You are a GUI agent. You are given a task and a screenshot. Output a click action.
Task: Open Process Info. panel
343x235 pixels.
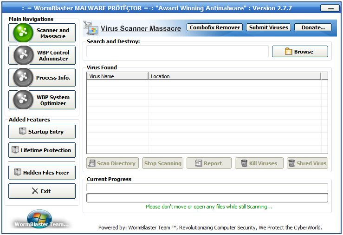(x=42, y=78)
